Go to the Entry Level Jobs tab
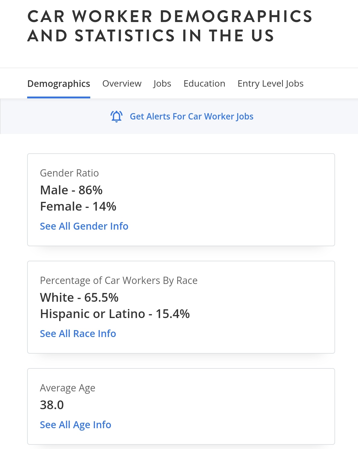The height and width of the screenshot is (449, 358). [270, 84]
